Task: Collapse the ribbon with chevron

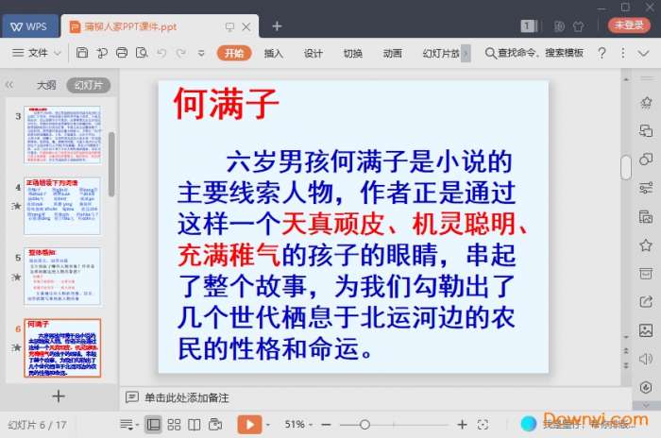Action: pyautogui.click(x=643, y=54)
